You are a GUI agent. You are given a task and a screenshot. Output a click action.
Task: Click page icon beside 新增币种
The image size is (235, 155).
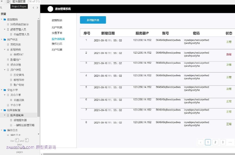click(x=11, y=80)
